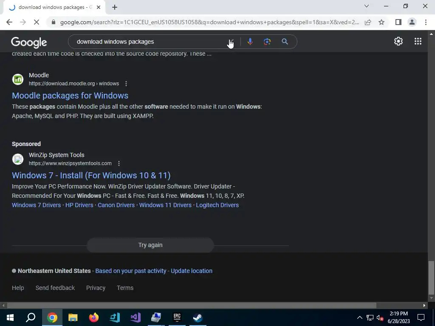Open Chrome profile avatar
The image size is (435, 326).
pos(412,22)
